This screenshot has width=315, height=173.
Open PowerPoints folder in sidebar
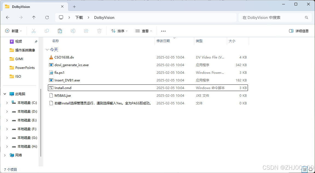(22, 68)
